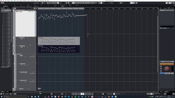Screen dimensions: 175x98
Task: Click the Stop transport button
Action: 82,94
